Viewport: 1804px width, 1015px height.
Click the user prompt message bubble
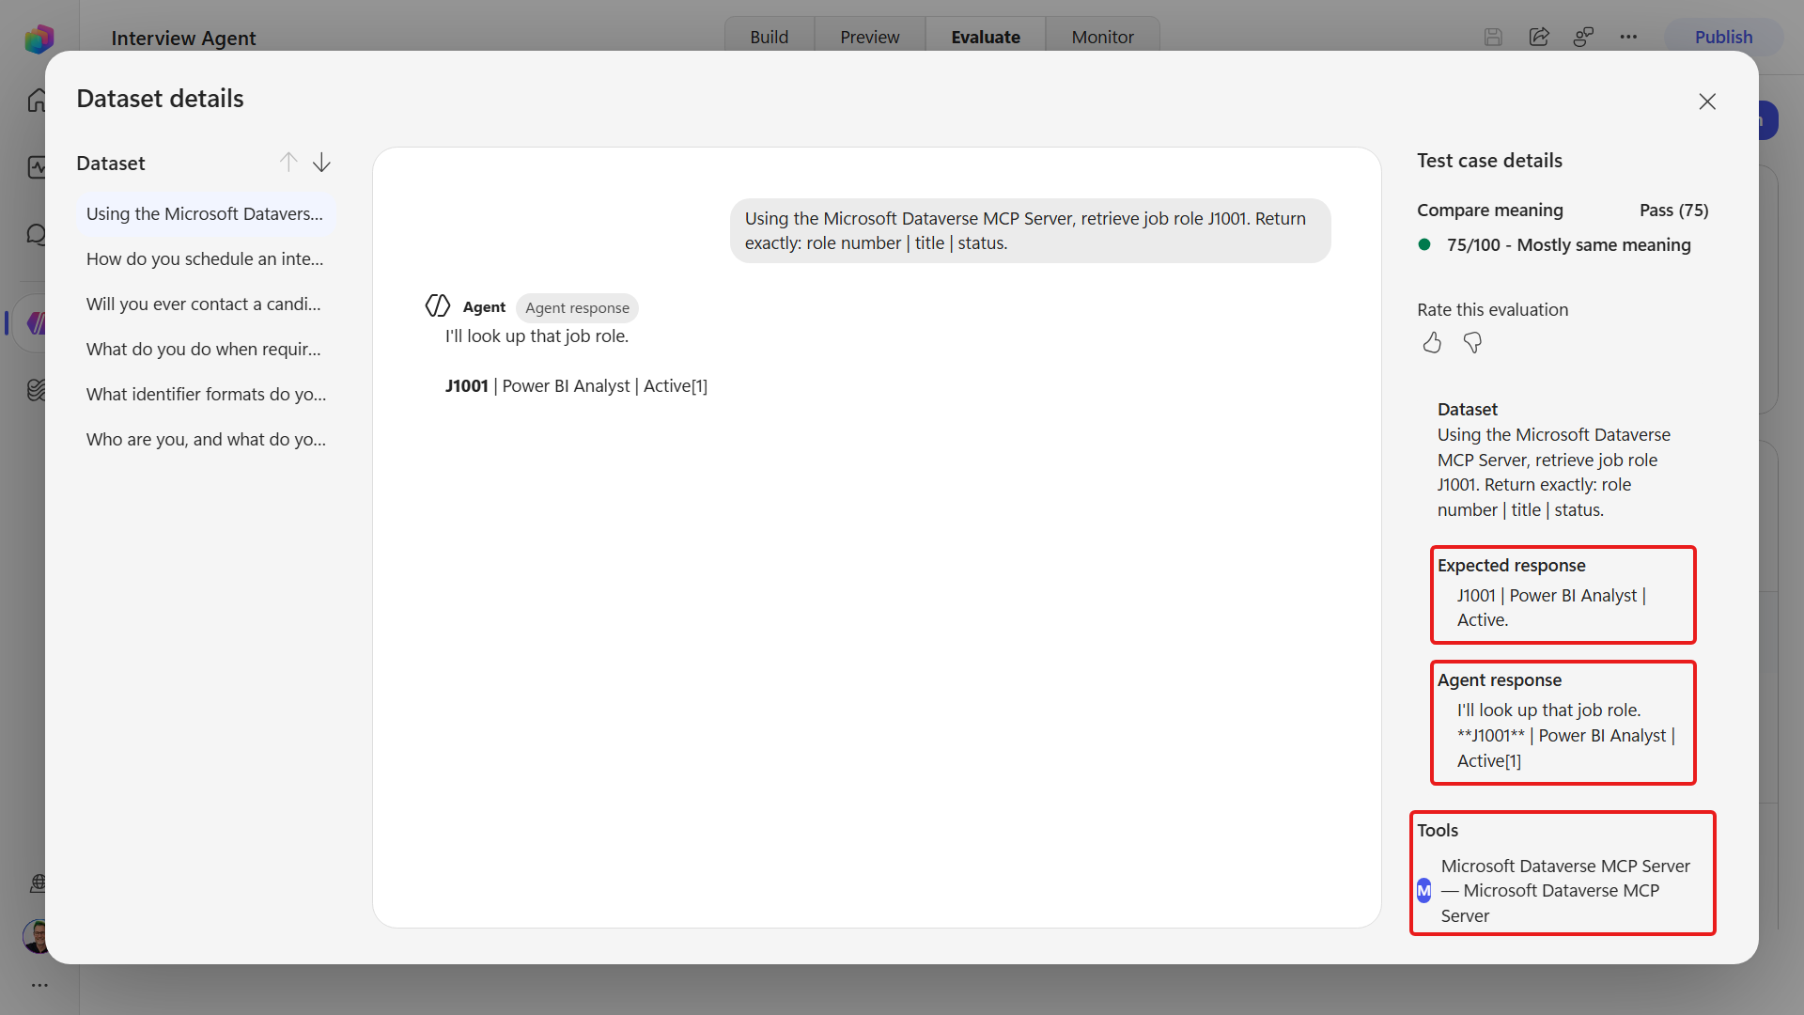[x=1030, y=230]
